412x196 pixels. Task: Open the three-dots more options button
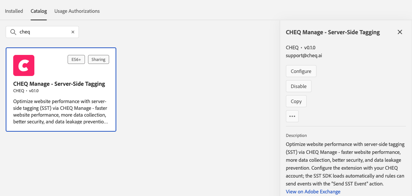pyautogui.click(x=292, y=116)
